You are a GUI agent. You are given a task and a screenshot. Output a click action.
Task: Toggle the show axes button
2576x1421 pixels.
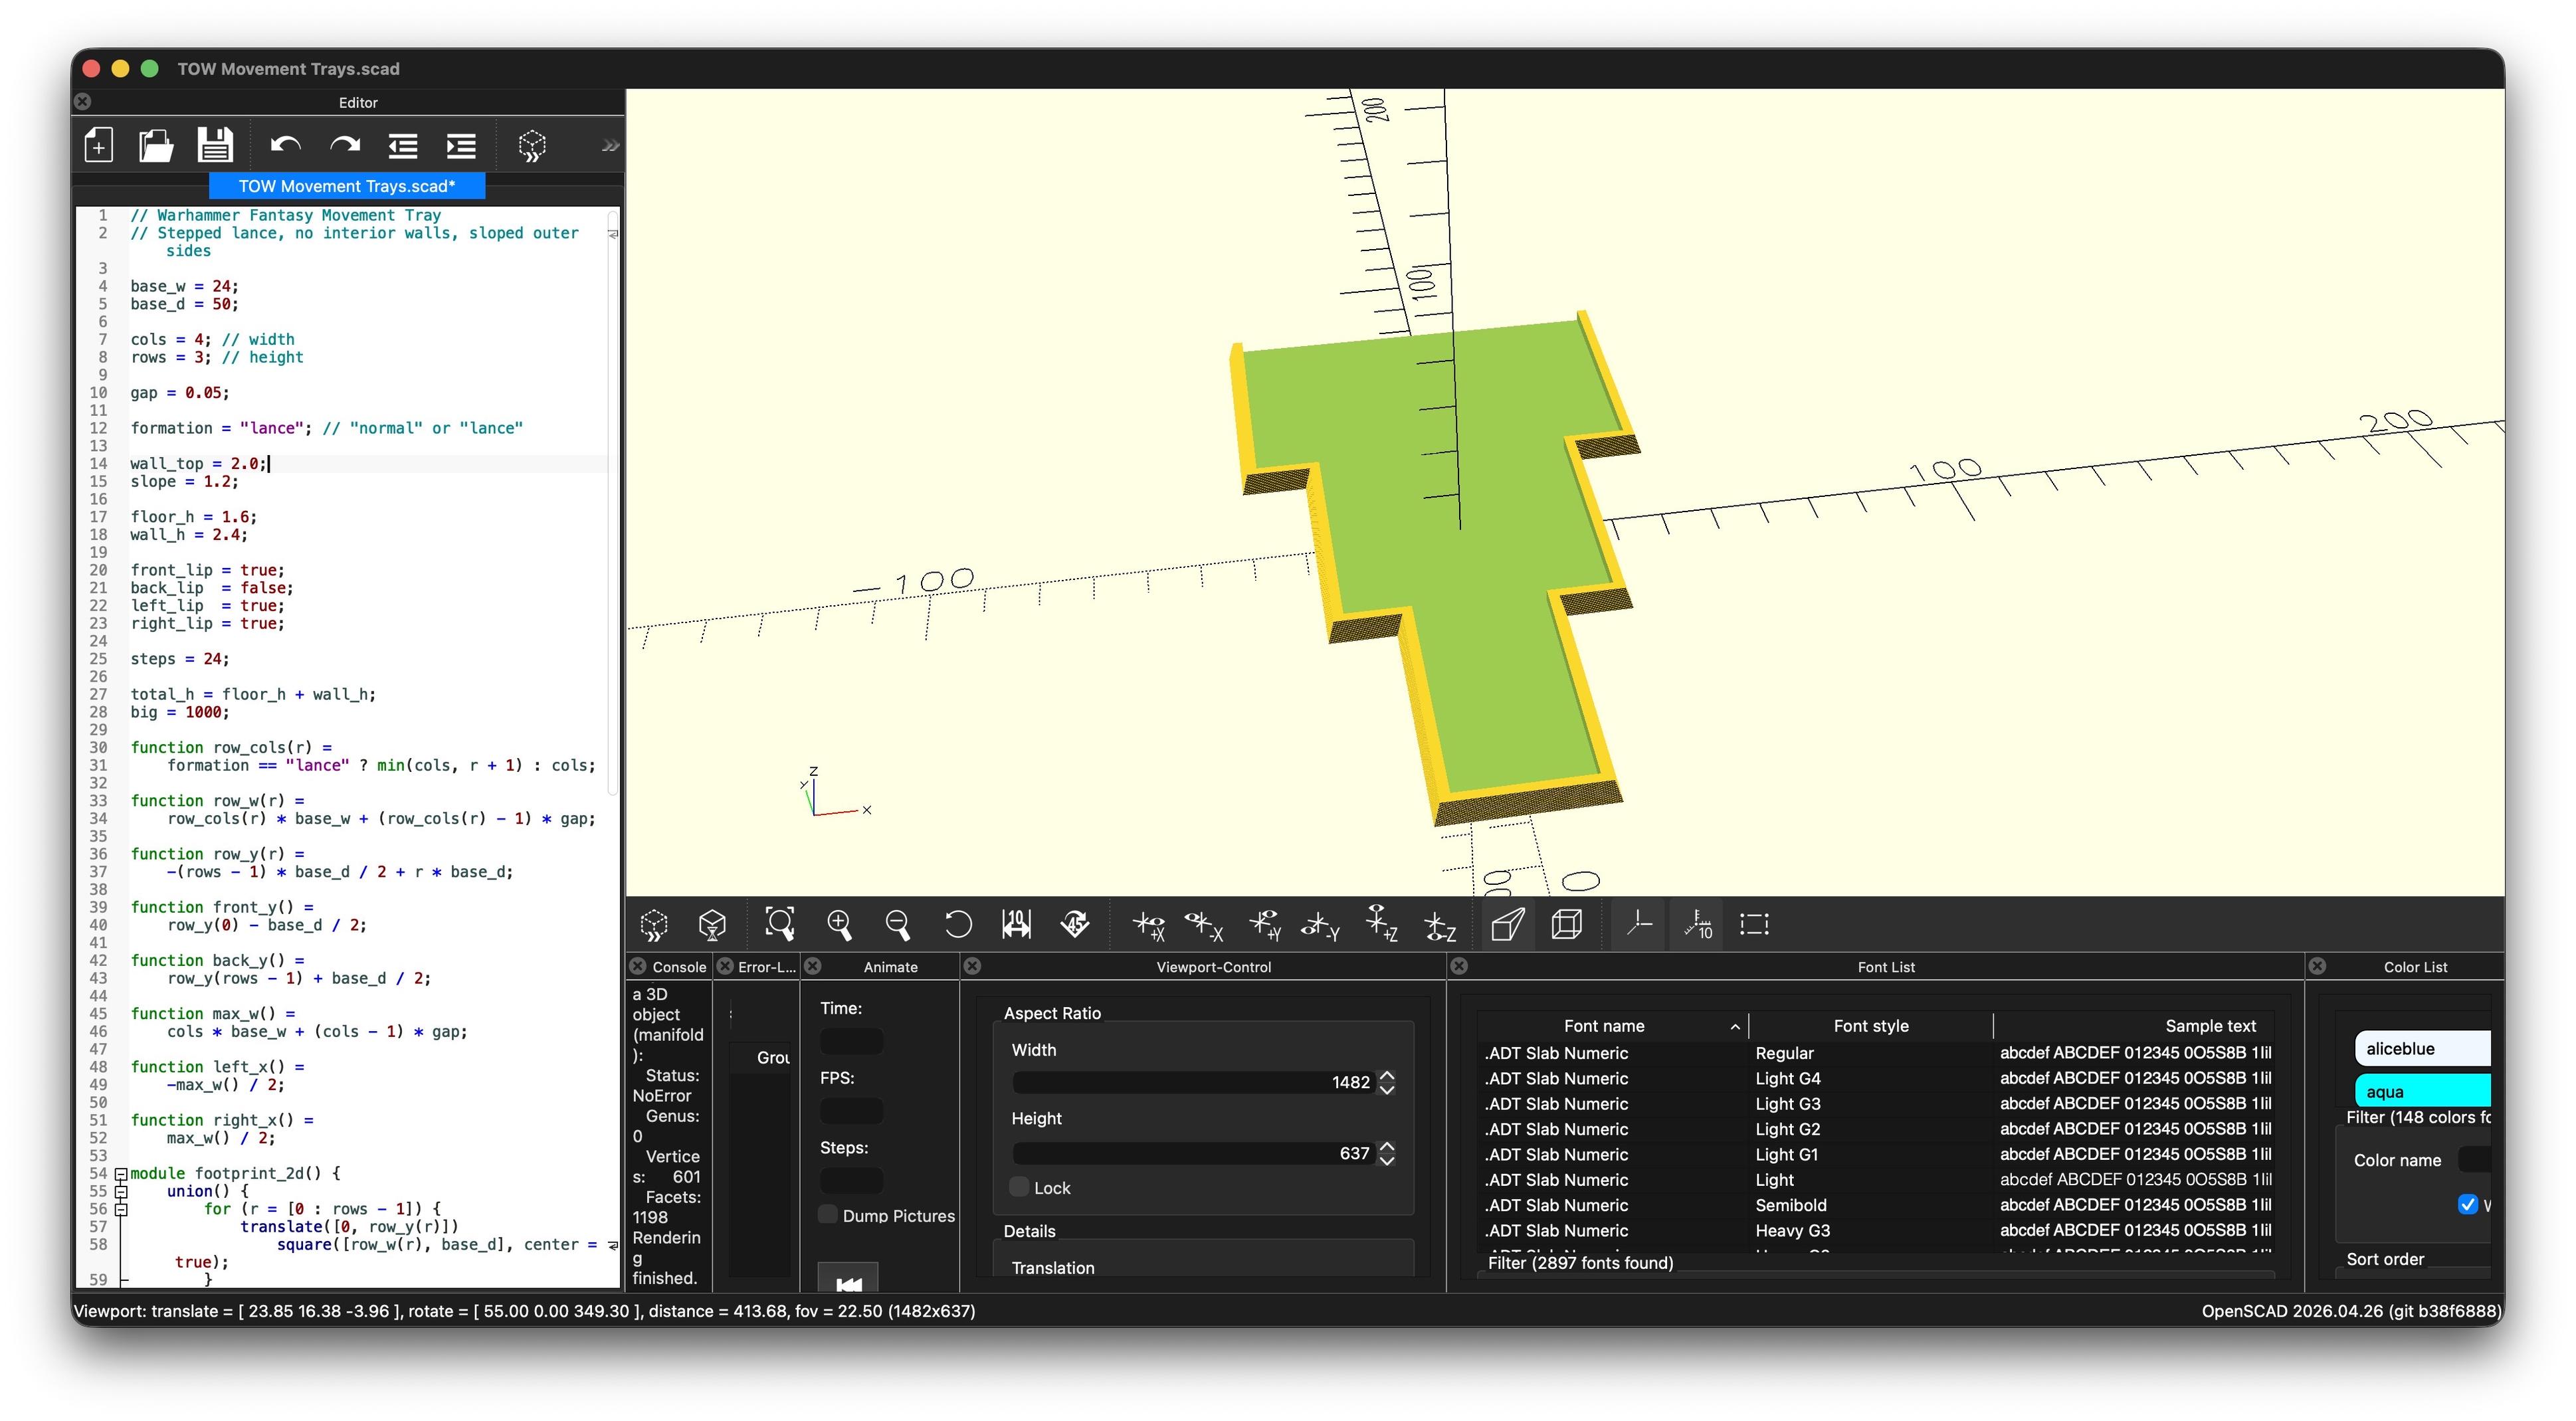pos(1639,925)
